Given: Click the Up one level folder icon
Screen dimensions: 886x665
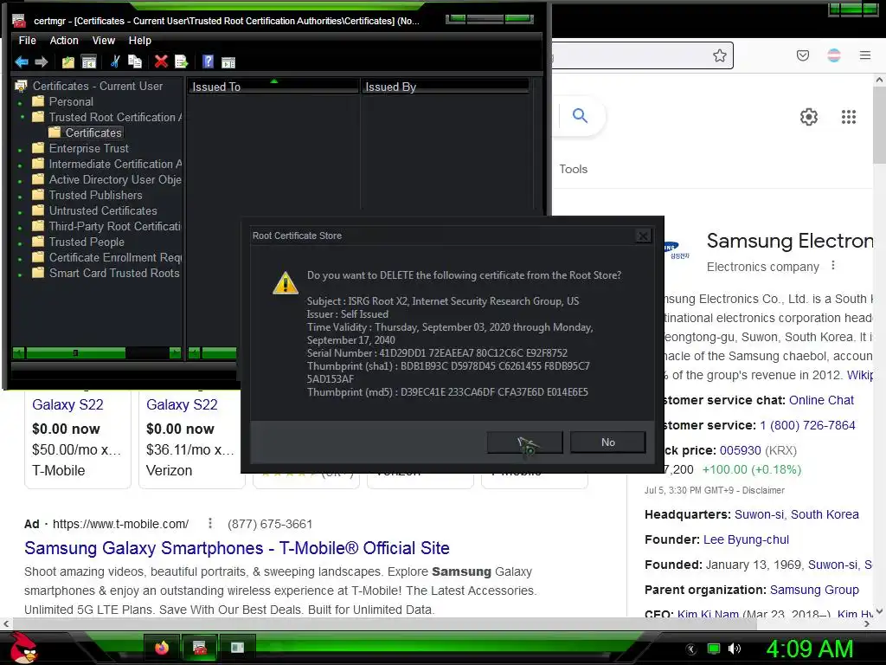Looking at the screenshot, I should point(67,62).
